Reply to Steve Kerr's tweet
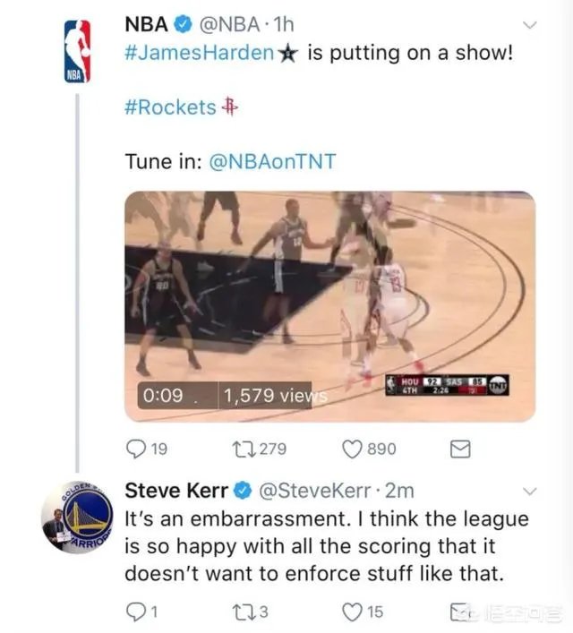 (134, 612)
